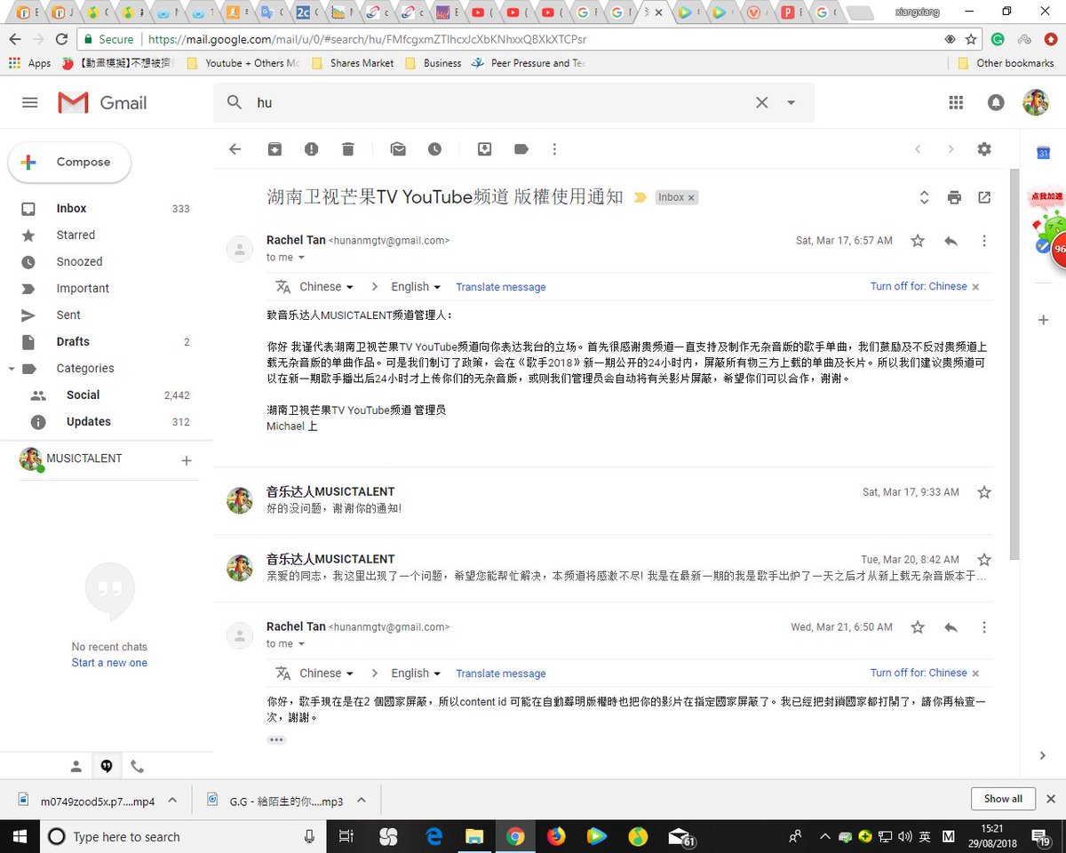Star the Tue, Mar 20 message

coord(984,560)
